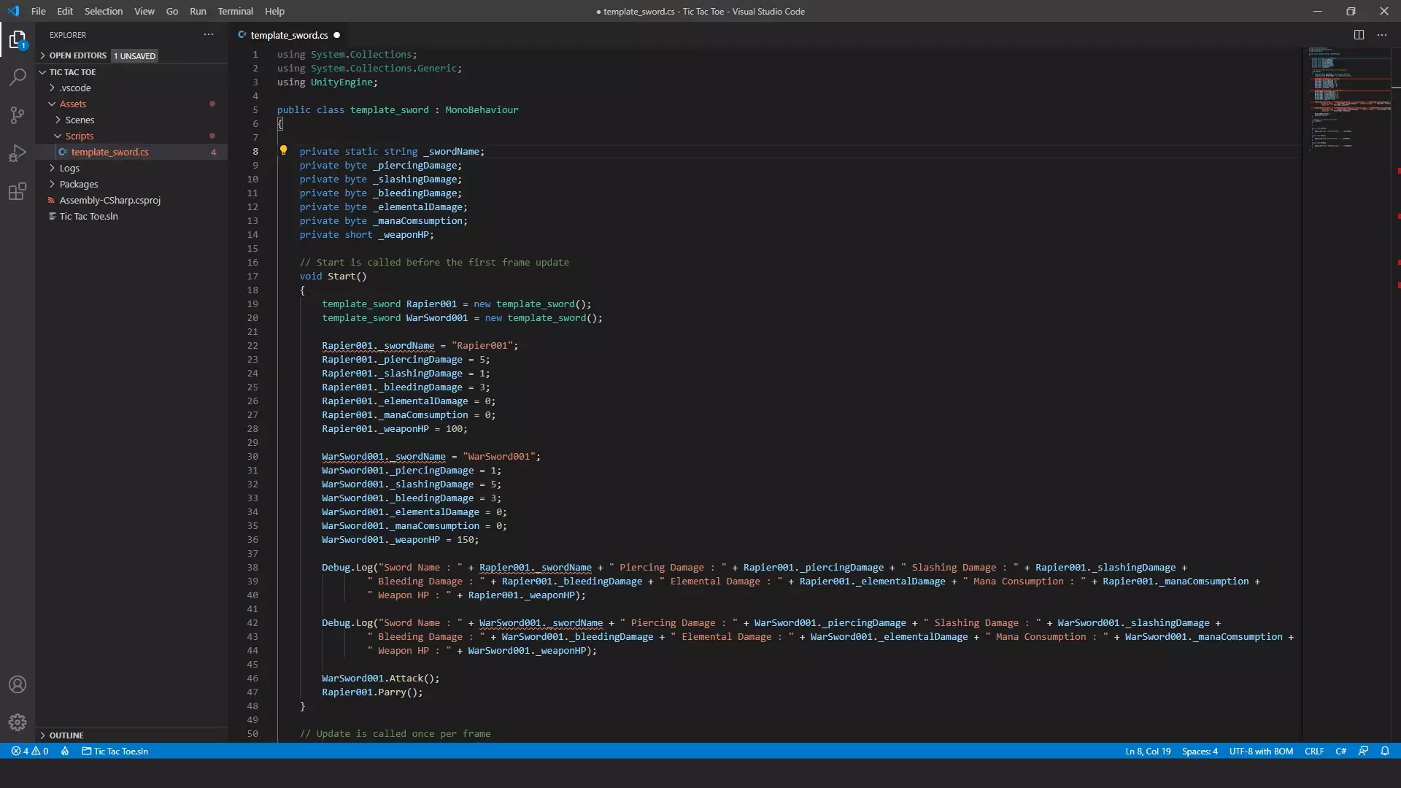The image size is (1401, 788).
Task: Select the Run menu item
Action: (198, 11)
